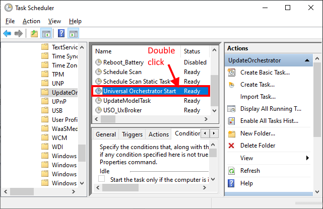The width and height of the screenshot is (323, 209).
Task: Click the task list vertical scrollbar thumb
Action: pyautogui.click(x=214, y=91)
